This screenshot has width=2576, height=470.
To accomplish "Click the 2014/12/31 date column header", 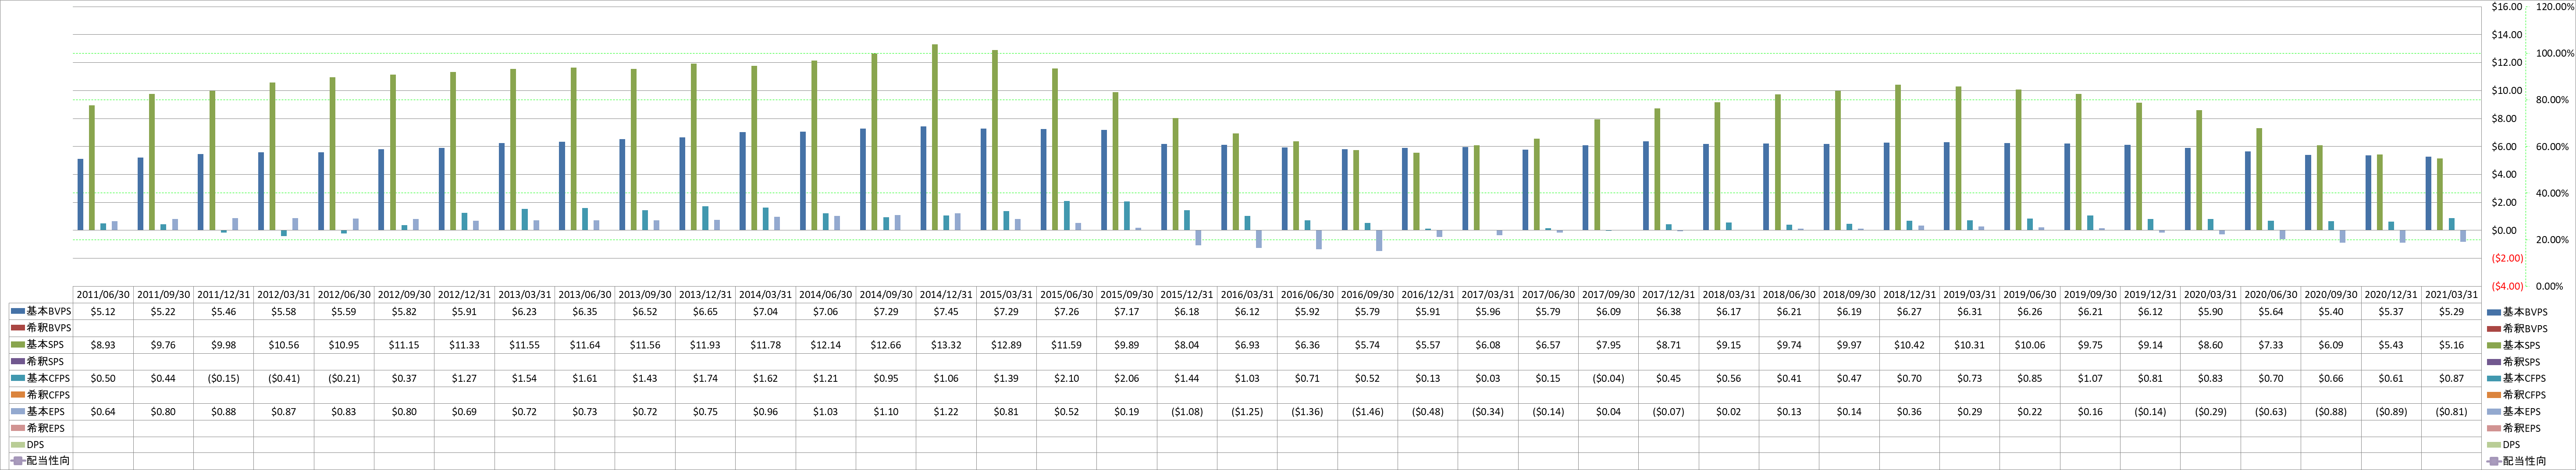I will coord(946,295).
